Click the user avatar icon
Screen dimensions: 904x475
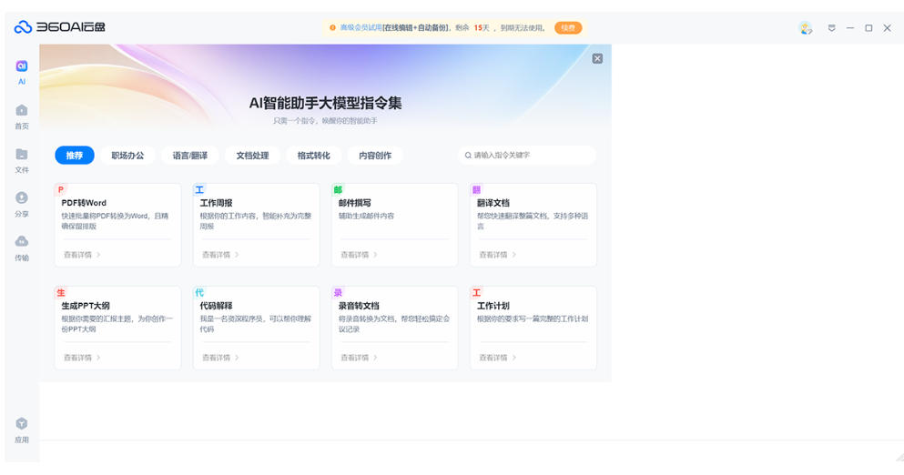[805, 28]
